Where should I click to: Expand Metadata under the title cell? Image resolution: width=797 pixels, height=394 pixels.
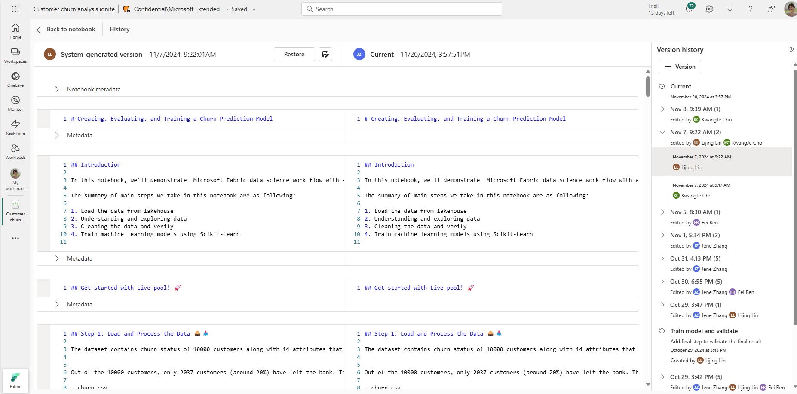57,135
